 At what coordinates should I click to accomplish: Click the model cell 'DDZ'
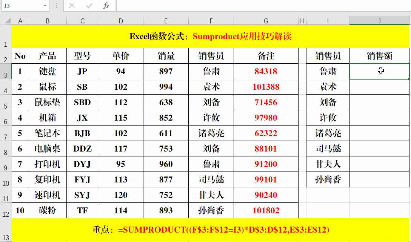pos(82,149)
